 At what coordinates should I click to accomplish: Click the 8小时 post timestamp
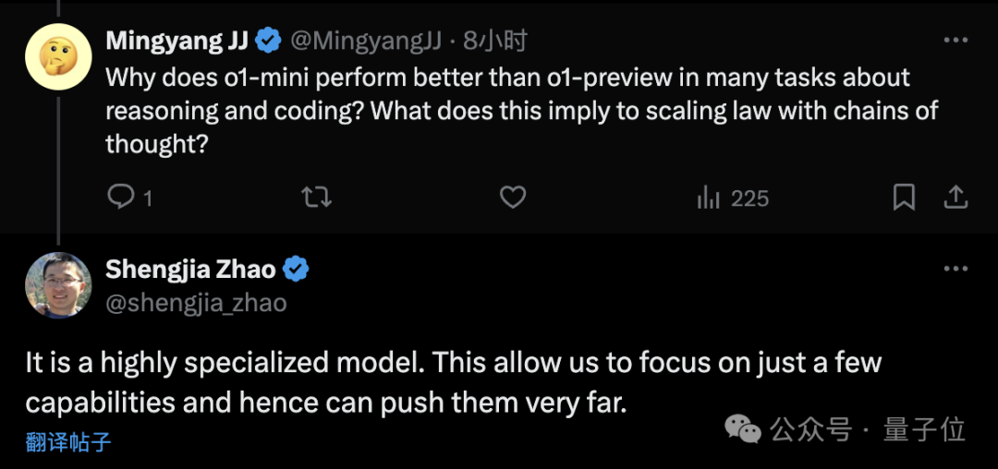click(x=495, y=41)
